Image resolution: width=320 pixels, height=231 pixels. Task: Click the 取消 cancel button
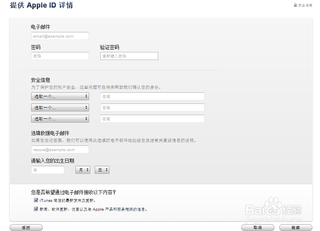[258, 227]
